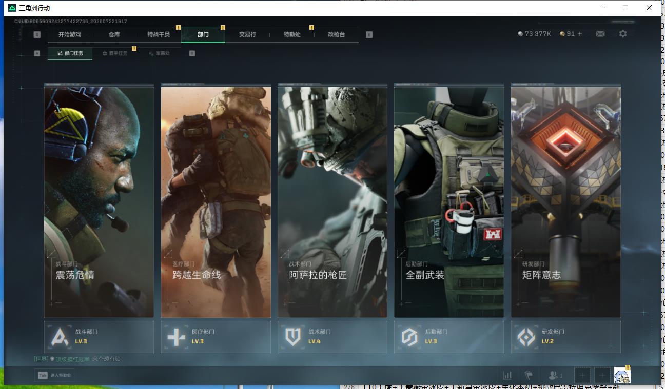Click the CN UID text at top

coord(71,22)
